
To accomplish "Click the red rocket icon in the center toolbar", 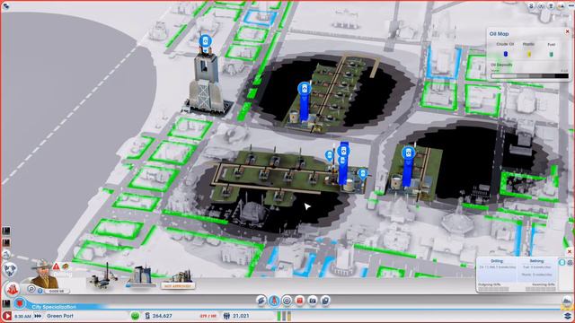I will coord(274,301).
